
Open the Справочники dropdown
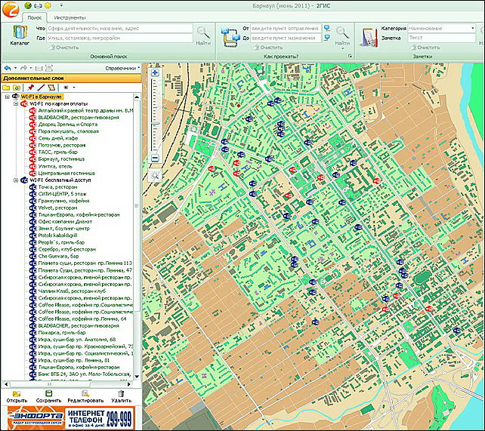pos(121,68)
